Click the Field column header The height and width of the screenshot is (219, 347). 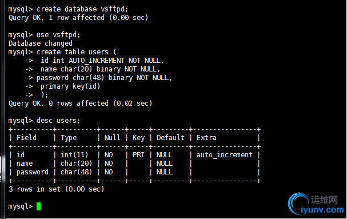pyautogui.click(x=26, y=138)
